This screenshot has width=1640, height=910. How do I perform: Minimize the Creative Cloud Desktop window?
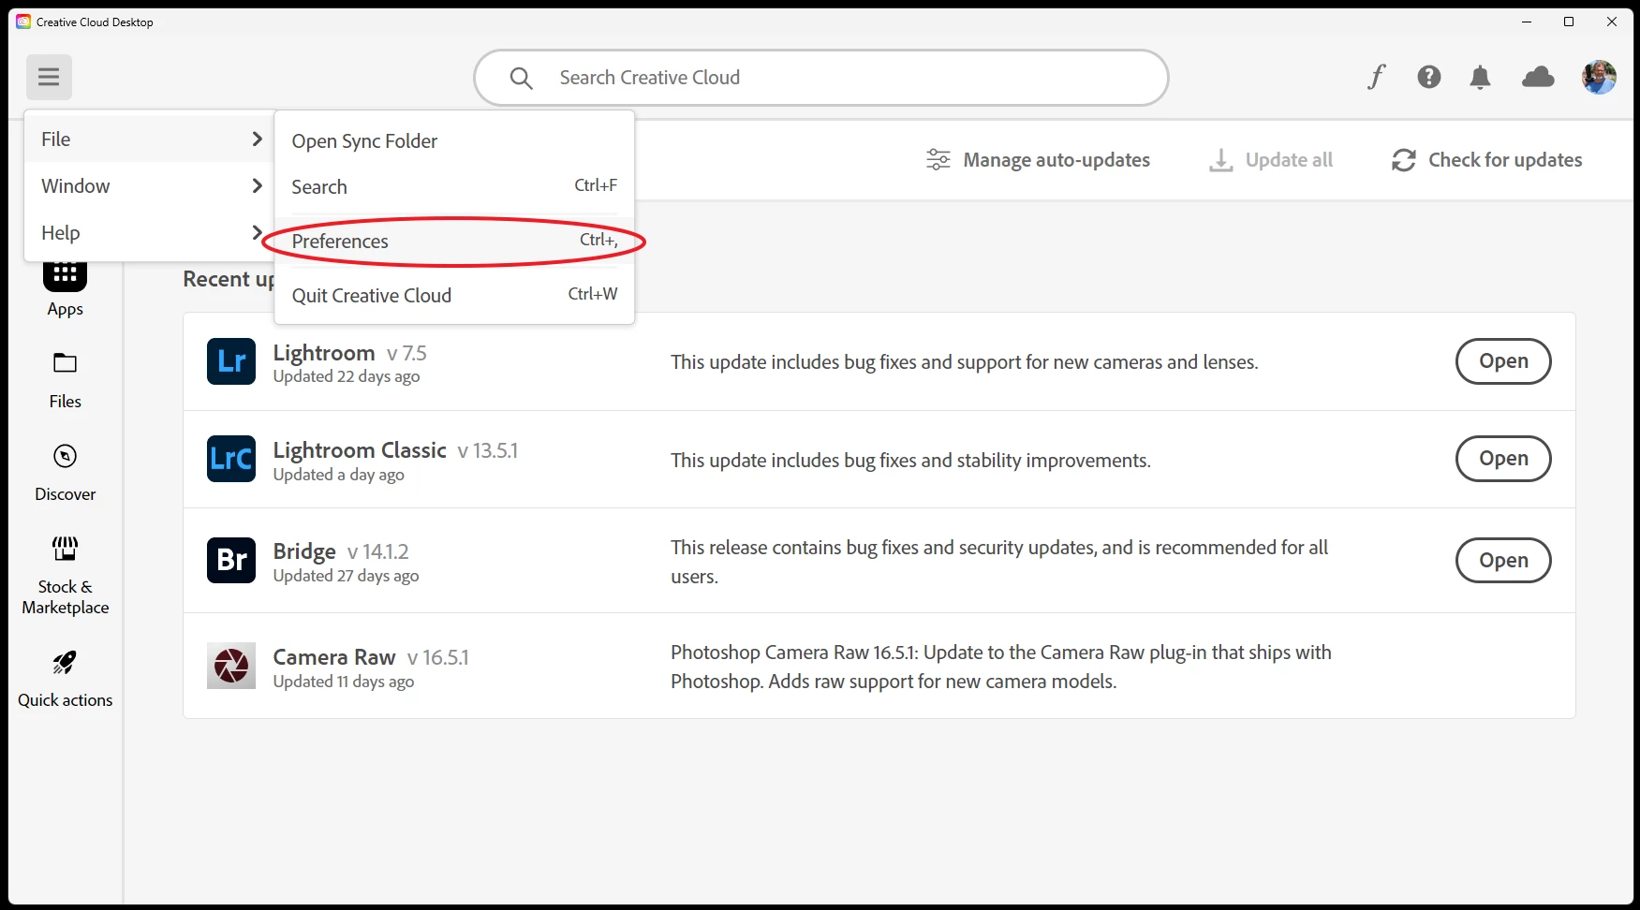point(1527,22)
